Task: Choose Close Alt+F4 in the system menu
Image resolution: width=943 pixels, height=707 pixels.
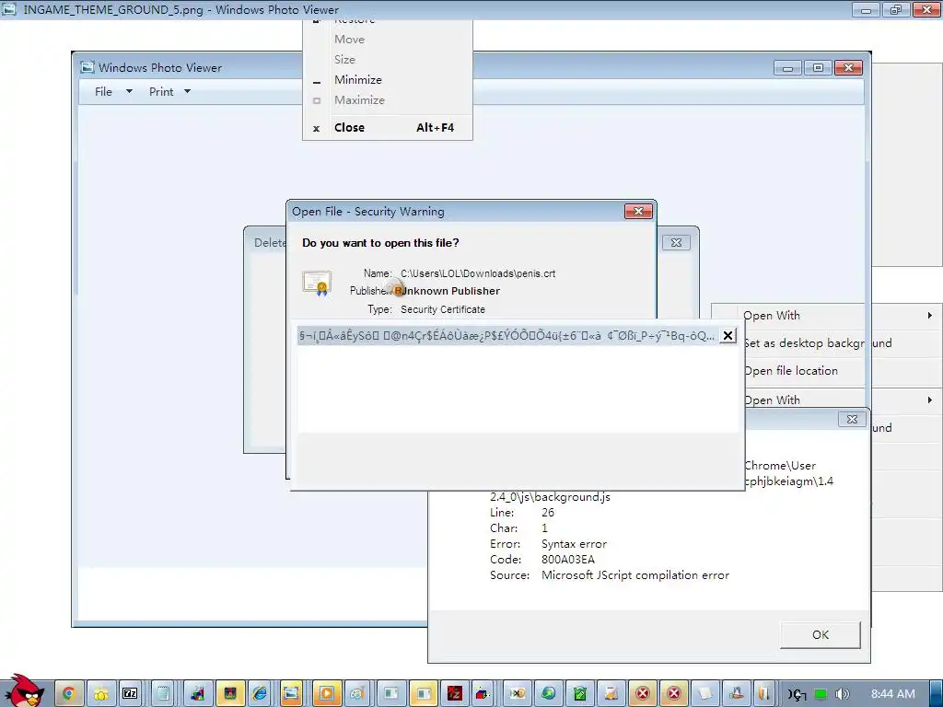Action: [388, 127]
